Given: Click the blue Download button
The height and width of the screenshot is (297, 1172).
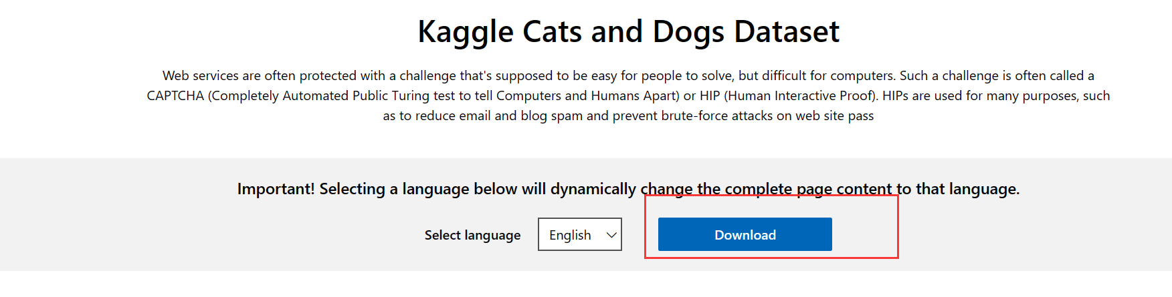Looking at the screenshot, I should click(x=745, y=234).
